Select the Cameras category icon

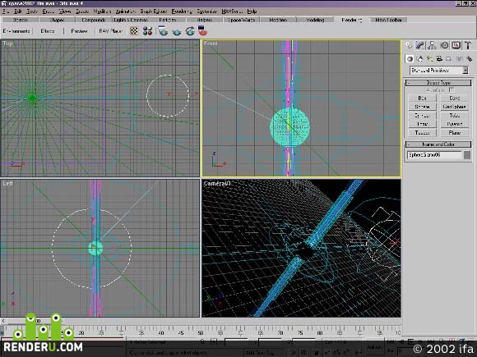point(439,59)
